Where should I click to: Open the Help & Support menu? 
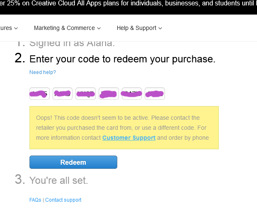click(x=136, y=28)
